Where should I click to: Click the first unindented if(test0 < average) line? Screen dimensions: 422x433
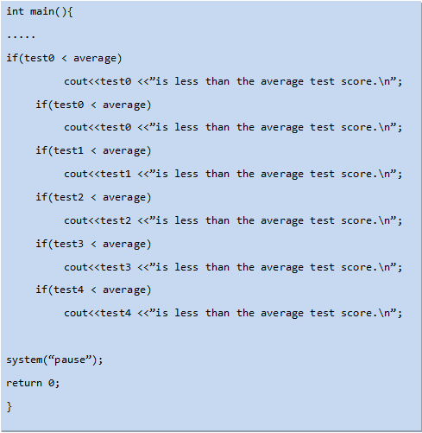pos(64,59)
